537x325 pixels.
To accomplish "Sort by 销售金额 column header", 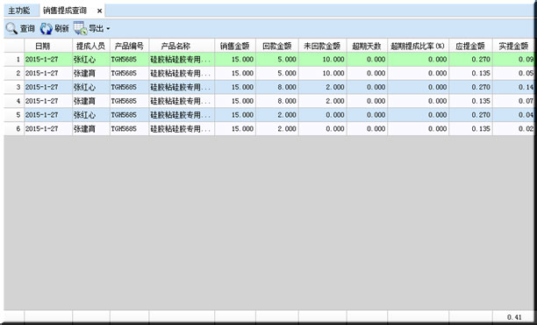I will [x=235, y=46].
